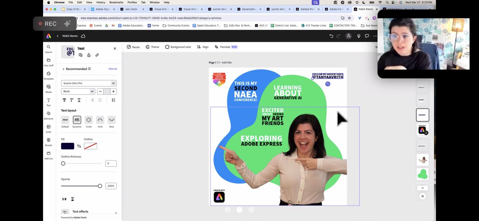Open the Grids panel
479x221 pixels.
click(48, 128)
